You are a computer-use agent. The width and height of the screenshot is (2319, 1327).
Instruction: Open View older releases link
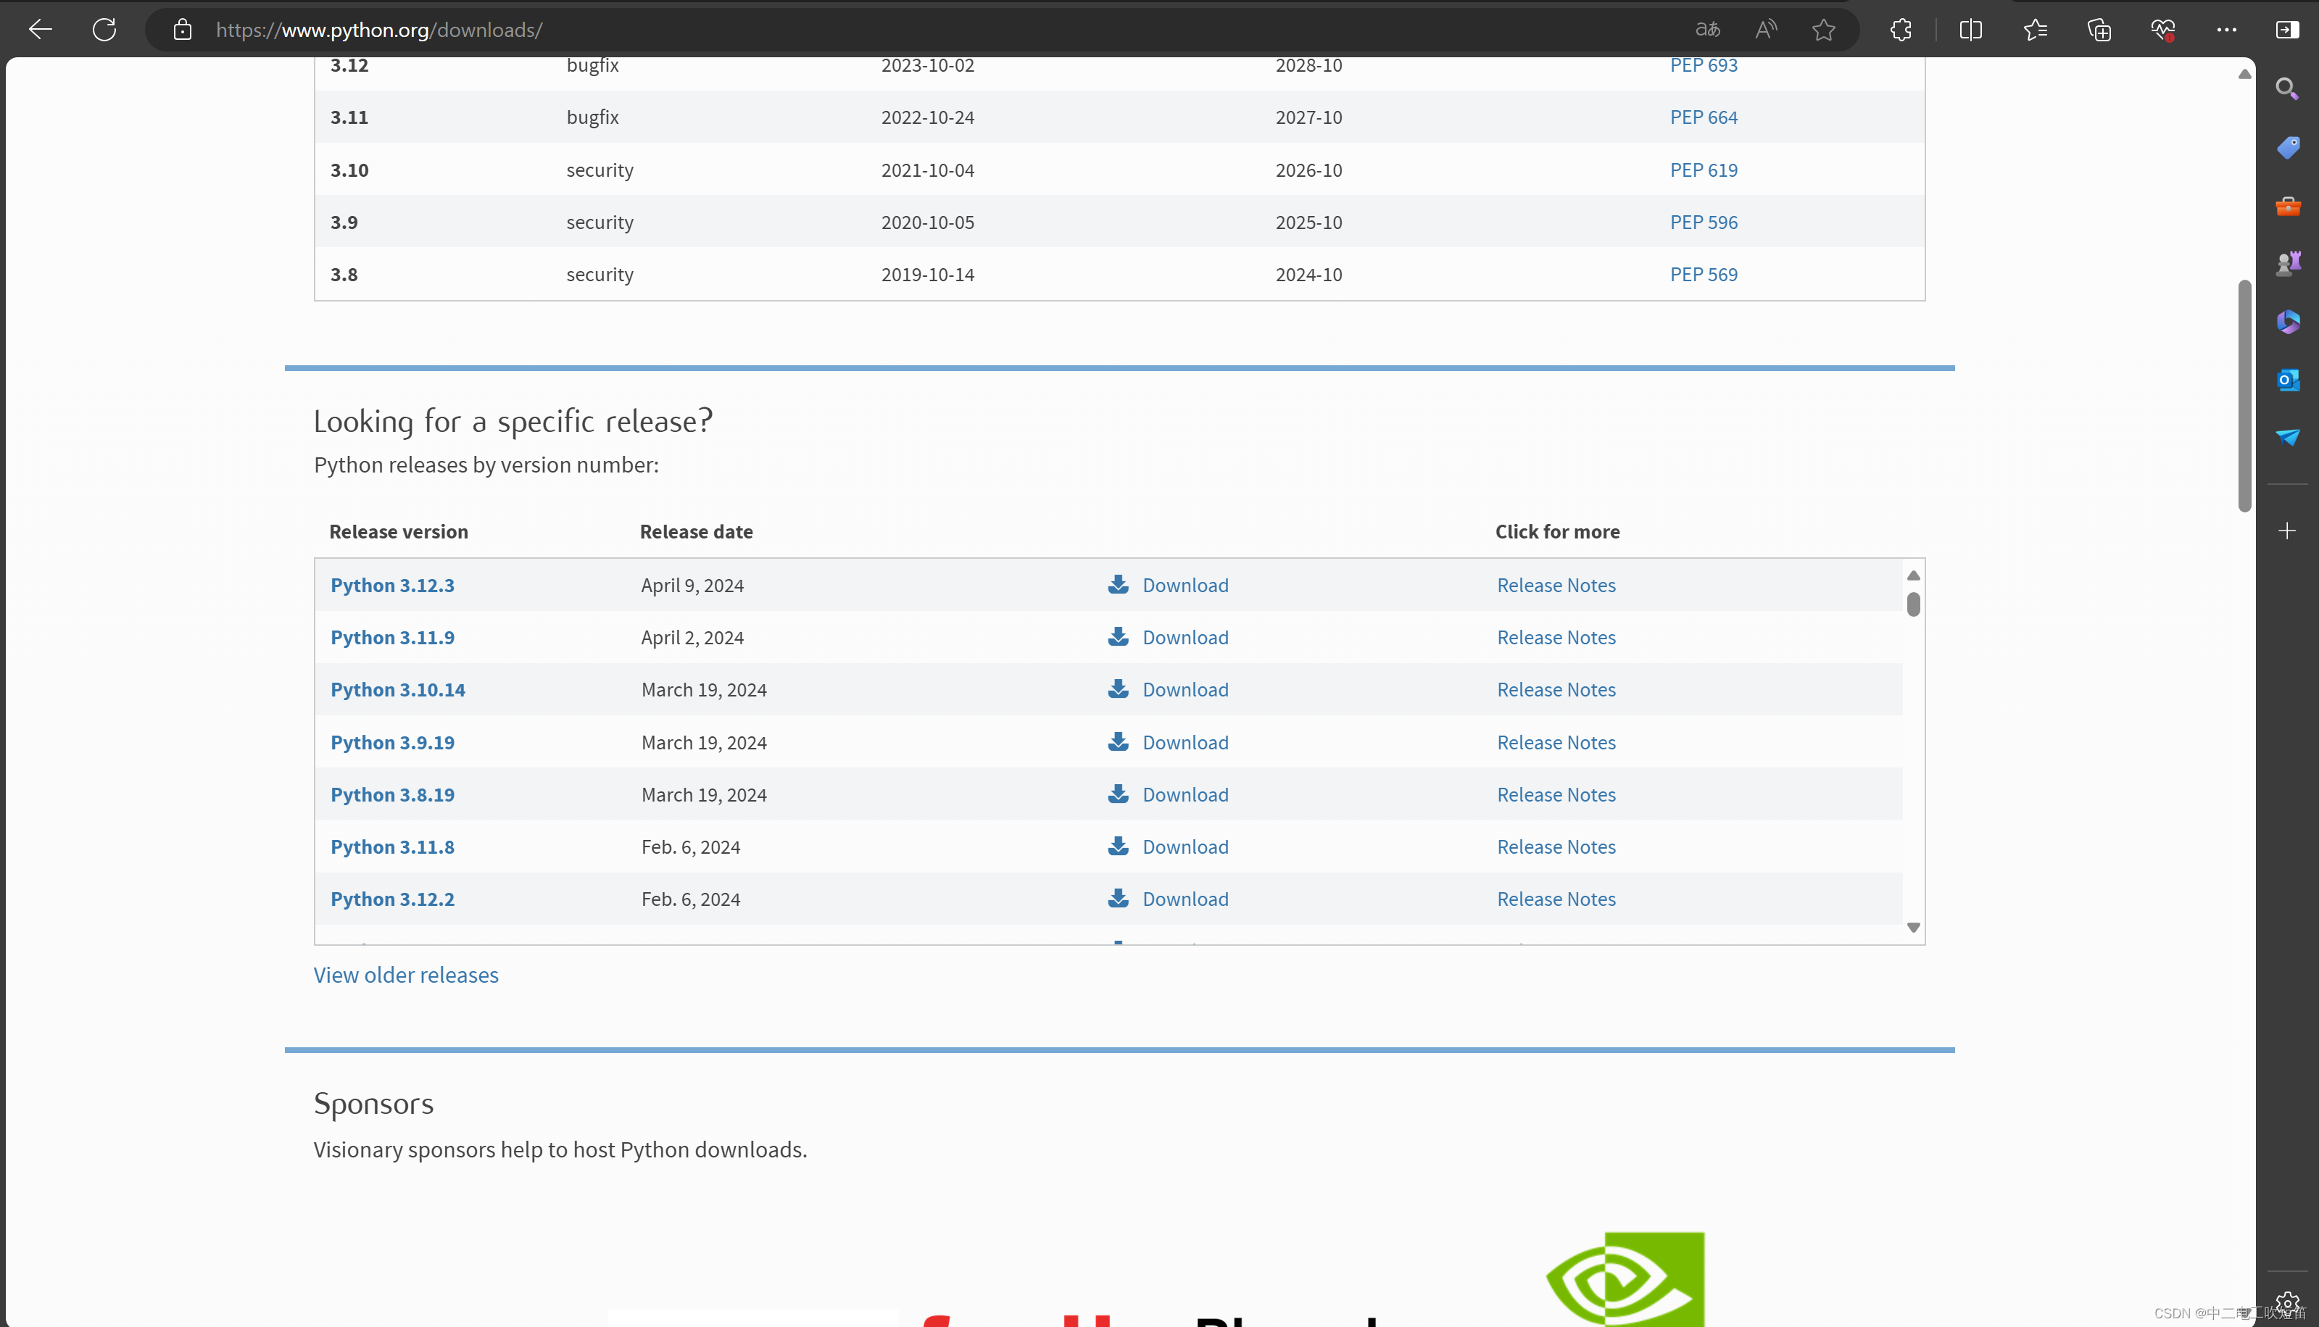[x=406, y=974]
